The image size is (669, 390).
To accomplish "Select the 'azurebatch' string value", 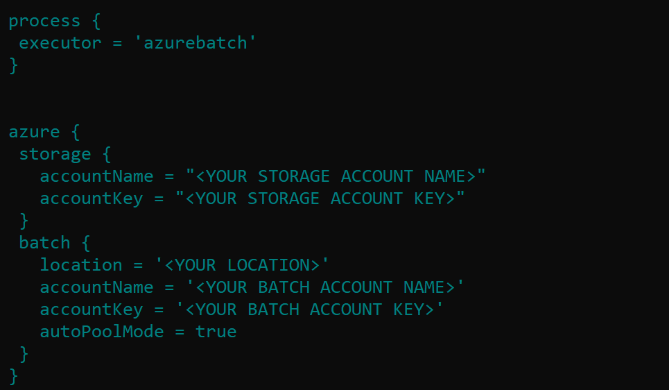I will [196, 43].
